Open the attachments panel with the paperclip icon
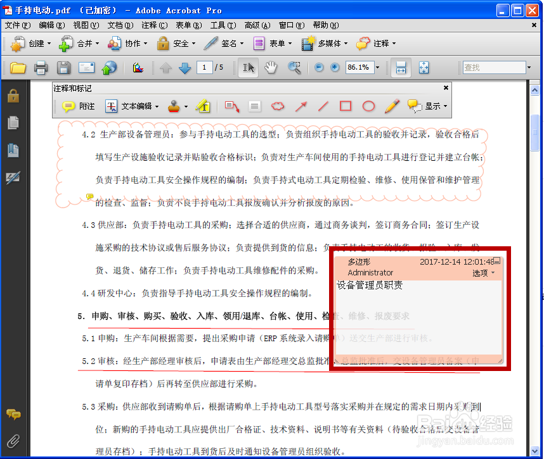Screen dimensions: 544x459 [x=13, y=441]
